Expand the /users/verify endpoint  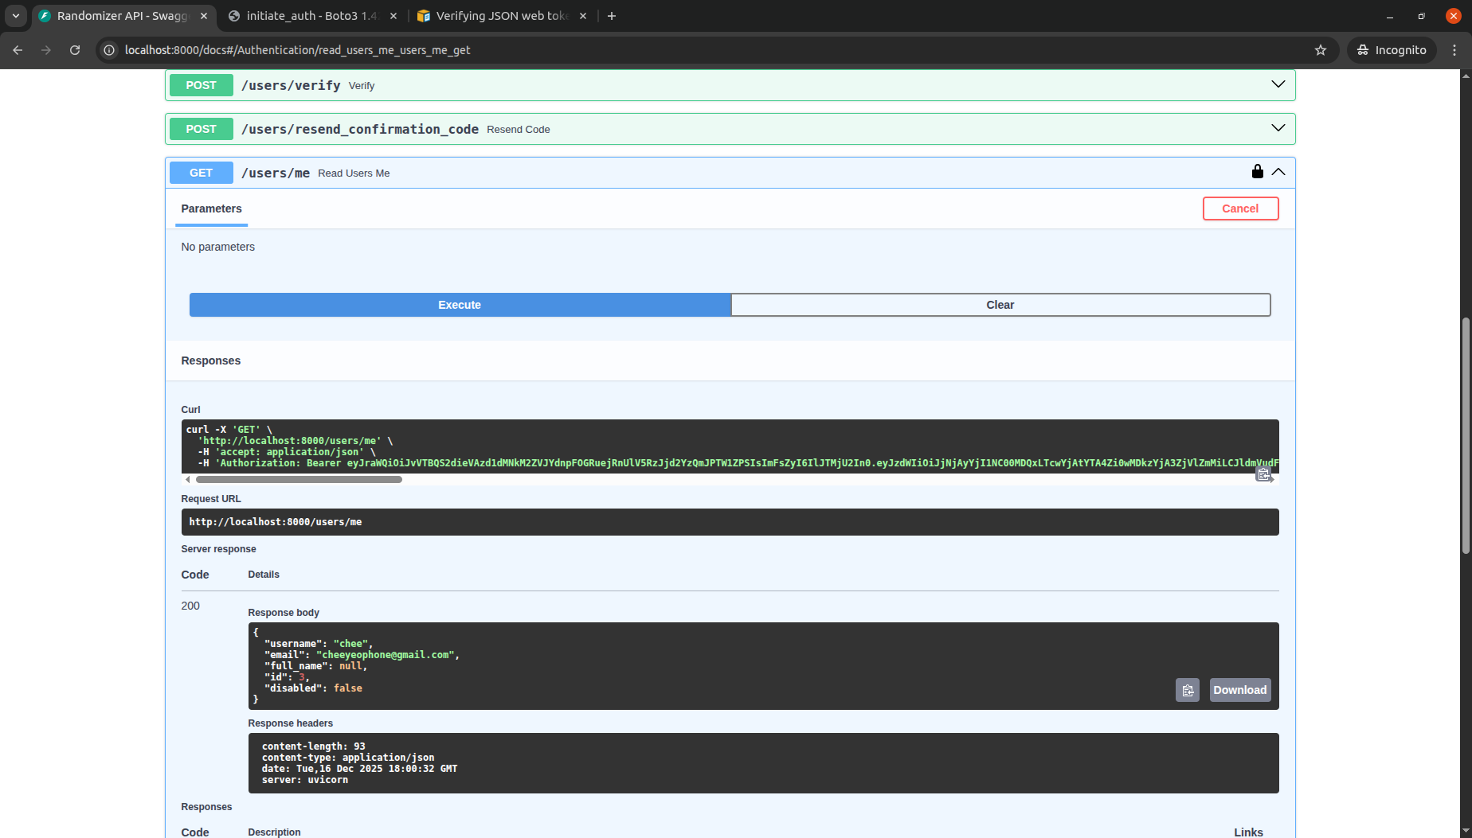click(1278, 84)
